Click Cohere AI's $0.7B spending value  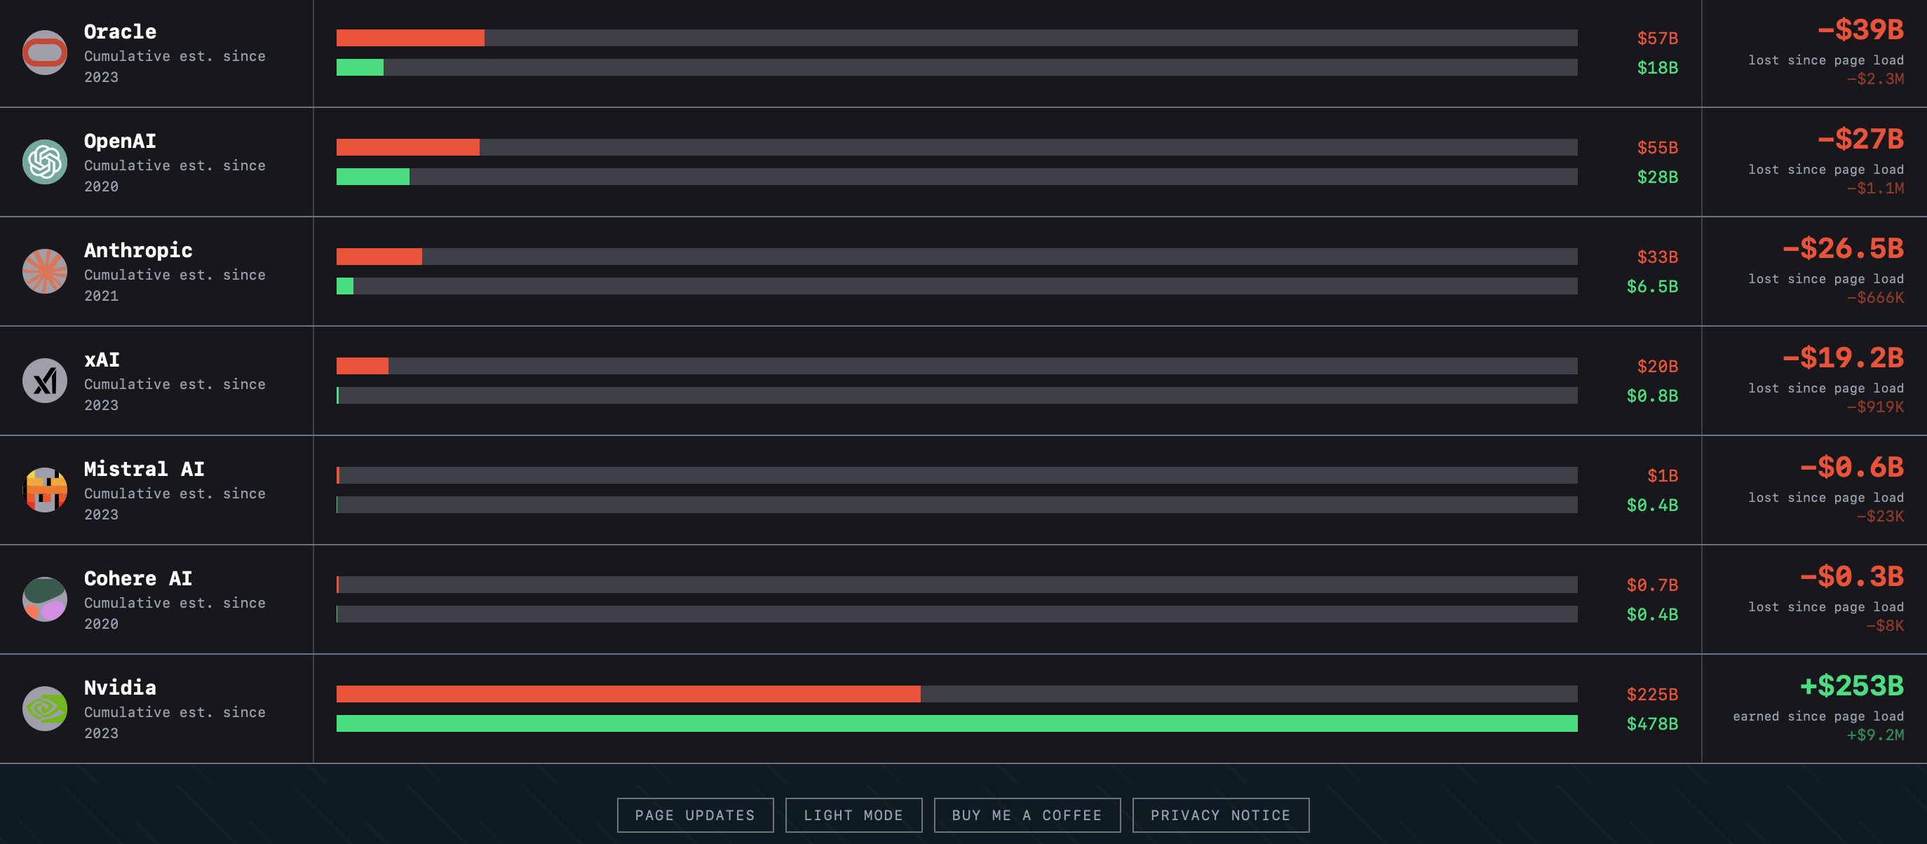pyautogui.click(x=1652, y=585)
